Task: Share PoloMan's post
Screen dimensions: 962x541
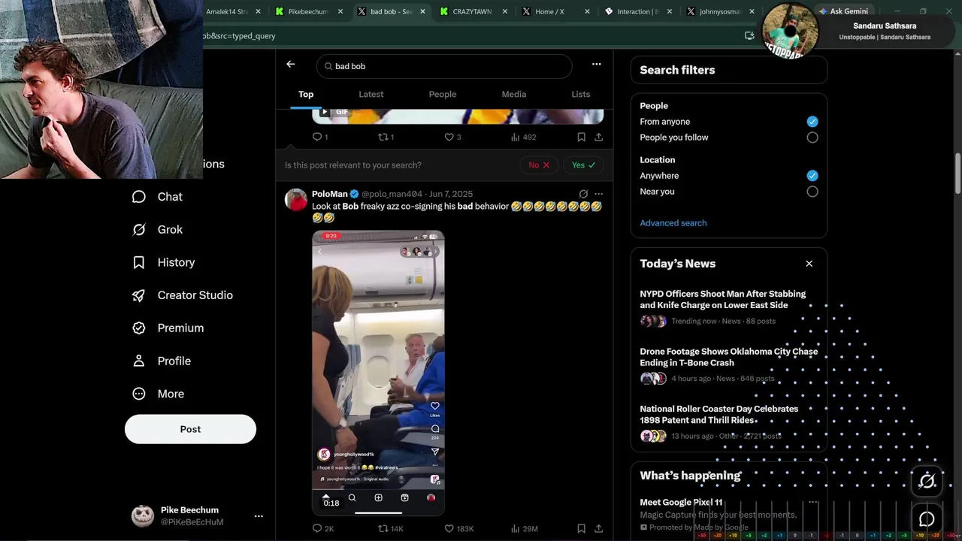Action: pos(598,528)
